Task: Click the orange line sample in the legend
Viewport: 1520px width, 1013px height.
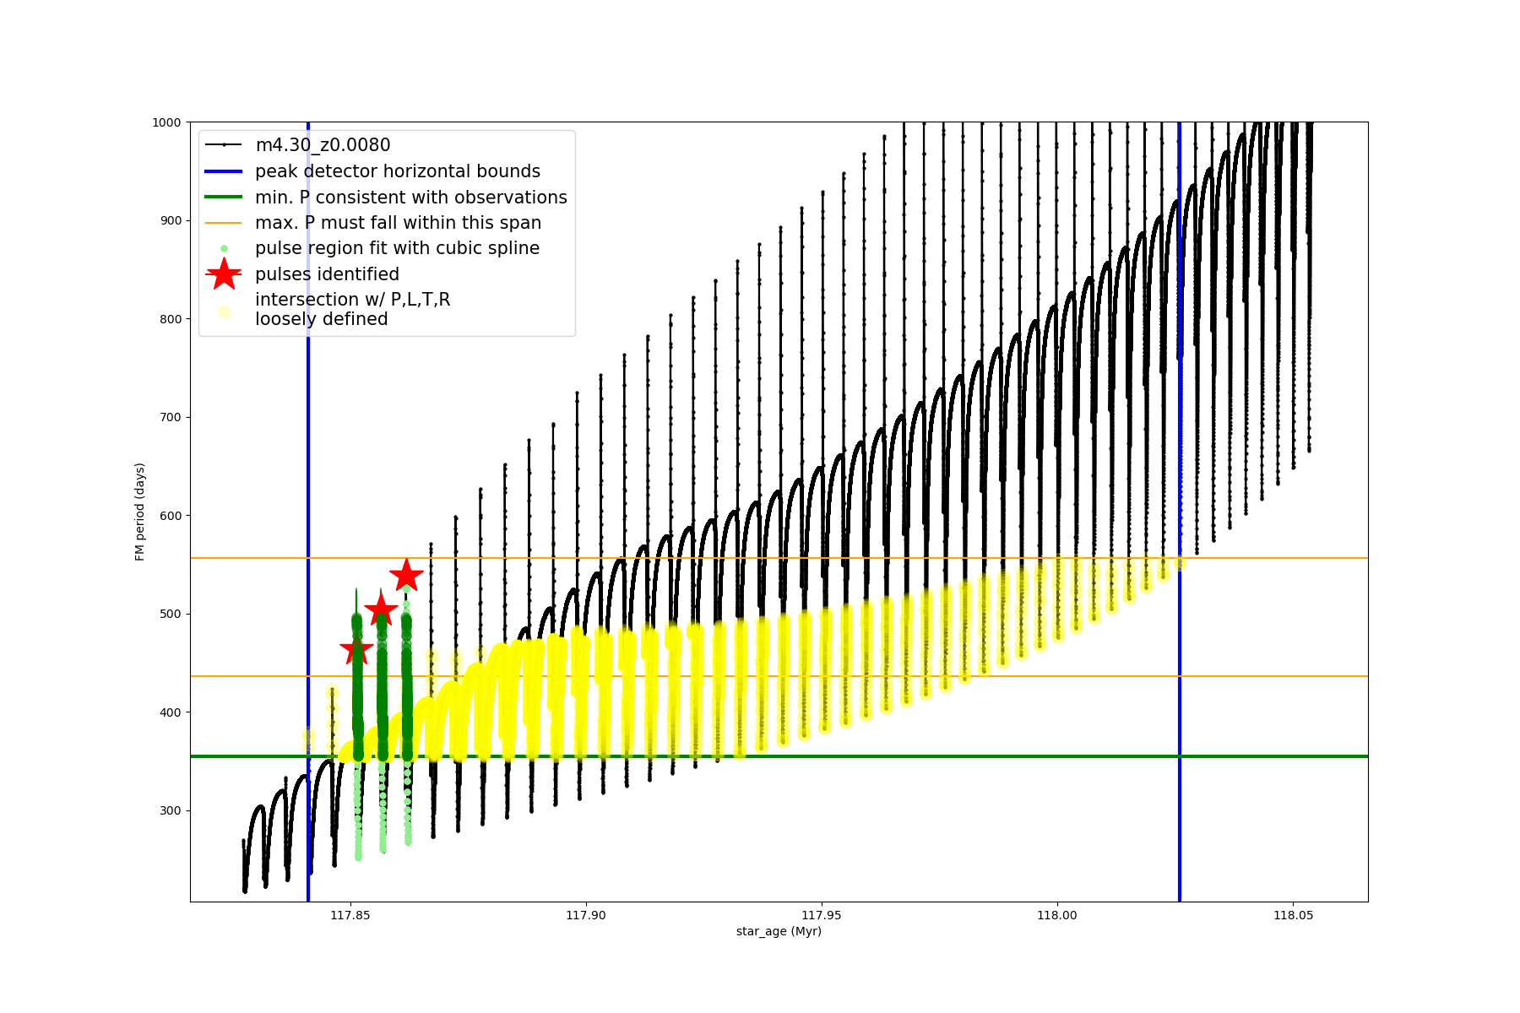Action: (x=224, y=223)
